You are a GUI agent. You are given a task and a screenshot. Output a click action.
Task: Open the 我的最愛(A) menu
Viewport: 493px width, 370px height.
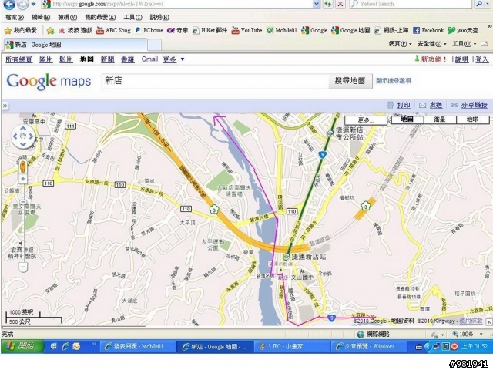[100, 17]
